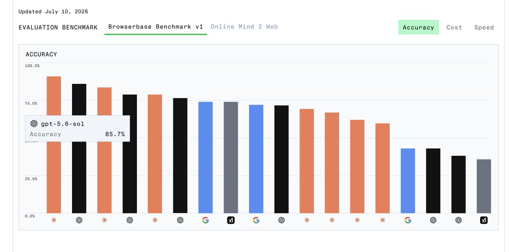
Task: Click the first Google icon on the axis
Action: [205, 220]
